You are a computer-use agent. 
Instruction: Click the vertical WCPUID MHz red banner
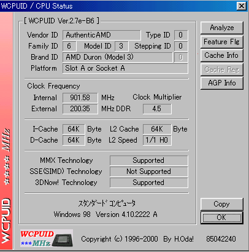(x=7, y=131)
